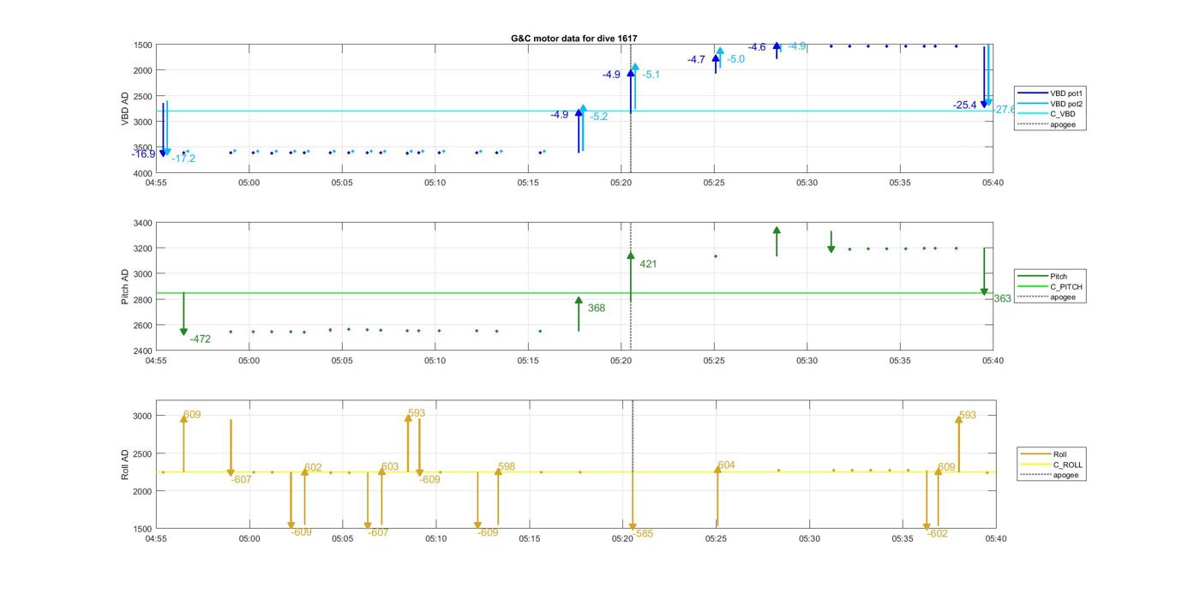1200x594 pixels.
Task: Click the "368" pitch value label
Action: pyautogui.click(x=597, y=309)
